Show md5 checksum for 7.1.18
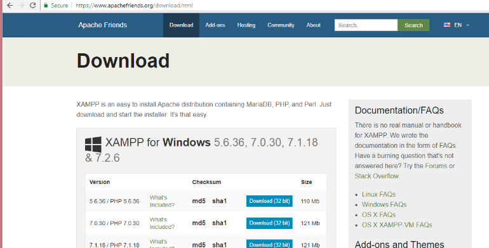Screen dimensions: 489x248 click(x=199, y=245)
